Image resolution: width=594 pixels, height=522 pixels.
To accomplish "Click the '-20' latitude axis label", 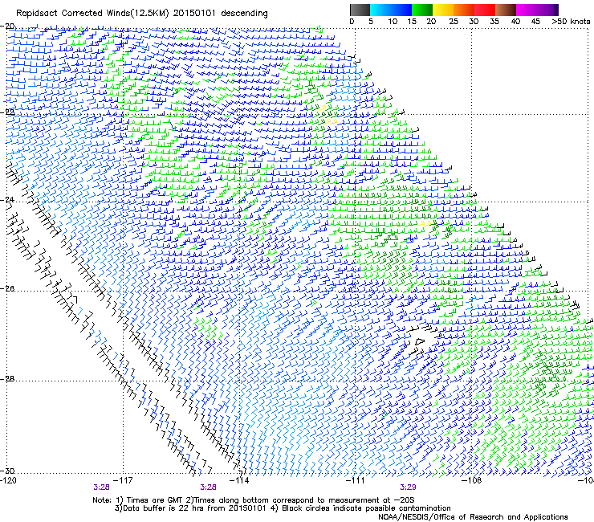I will click(7, 27).
